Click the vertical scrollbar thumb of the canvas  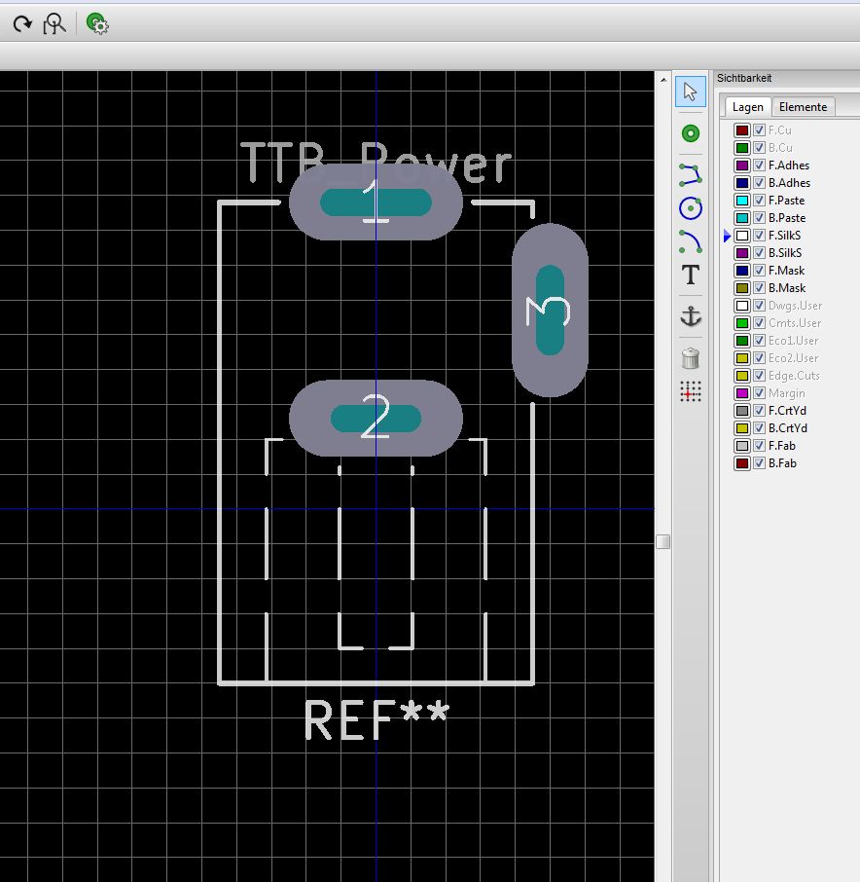pyautogui.click(x=663, y=541)
